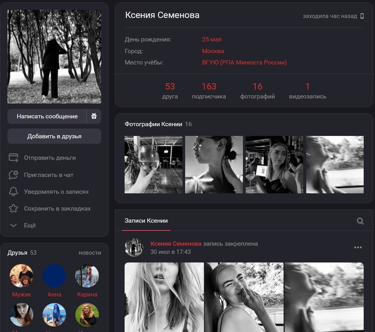Click friend name Карина
The width and height of the screenshot is (375, 332).
pos(87,295)
